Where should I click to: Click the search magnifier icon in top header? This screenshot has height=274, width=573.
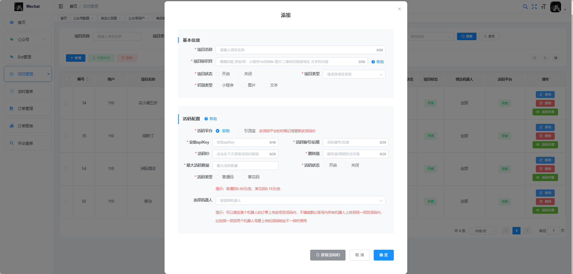click(525, 7)
